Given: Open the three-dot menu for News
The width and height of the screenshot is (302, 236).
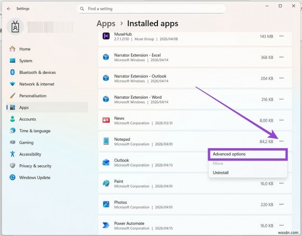Looking at the screenshot, I should [x=281, y=120].
